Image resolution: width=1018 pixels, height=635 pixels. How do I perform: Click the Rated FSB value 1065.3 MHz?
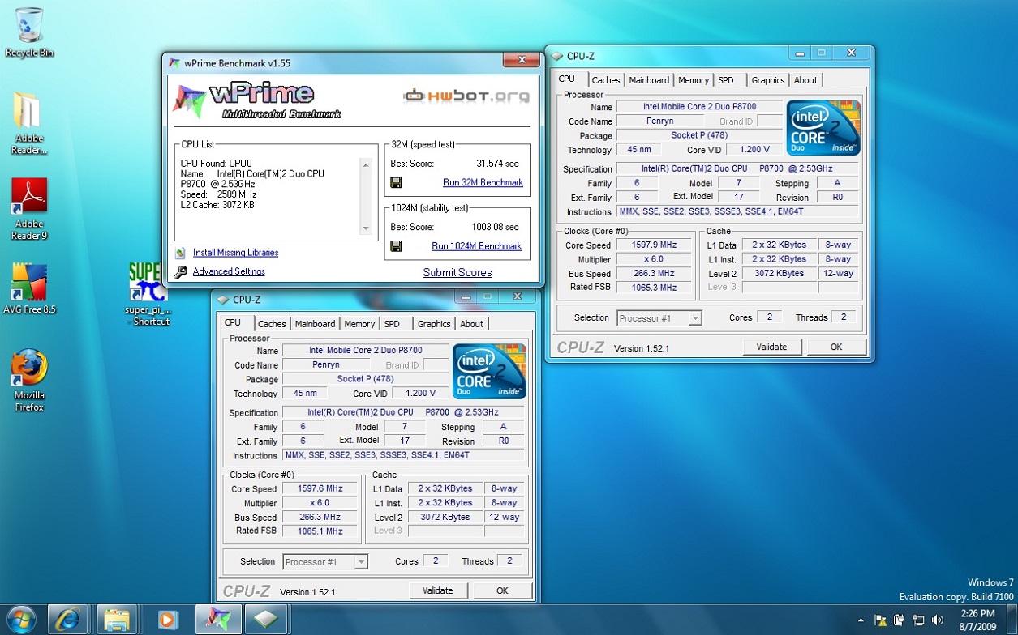click(x=654, y=288)
